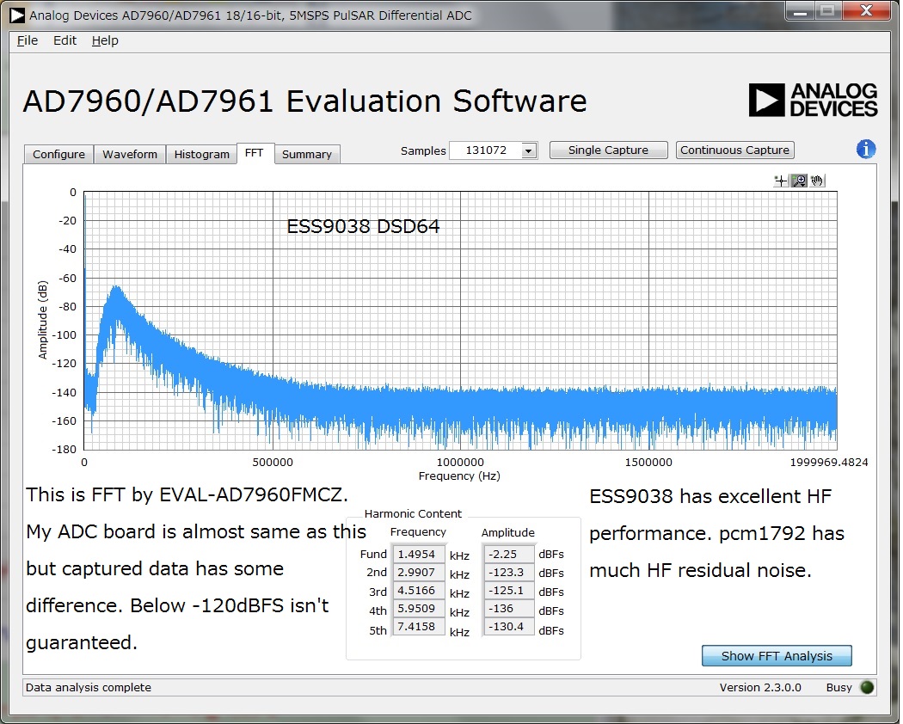
Task: Click the 3rd harmonic amplitude -125.1 field
Action: click(509, 591)
